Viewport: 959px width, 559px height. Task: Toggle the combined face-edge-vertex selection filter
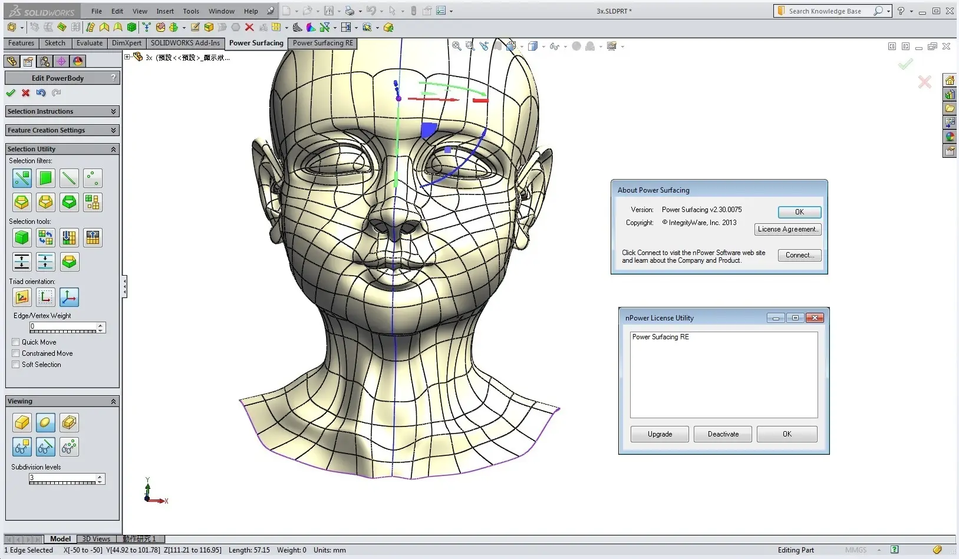tap(22, 178)
